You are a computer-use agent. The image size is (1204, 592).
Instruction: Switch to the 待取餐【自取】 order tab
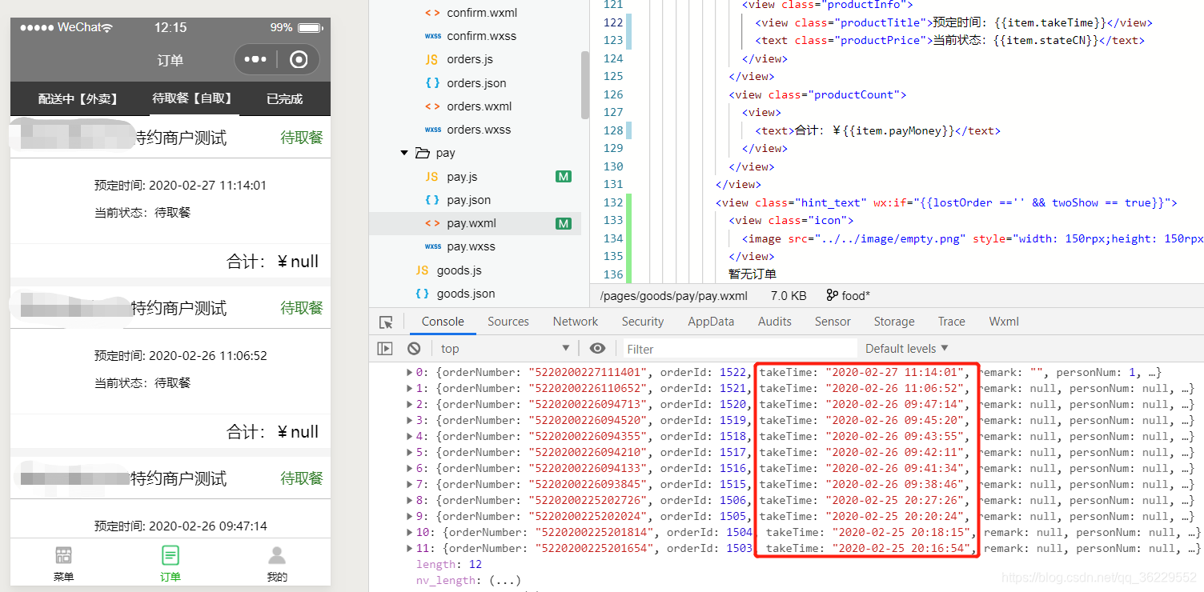(193, 98)
